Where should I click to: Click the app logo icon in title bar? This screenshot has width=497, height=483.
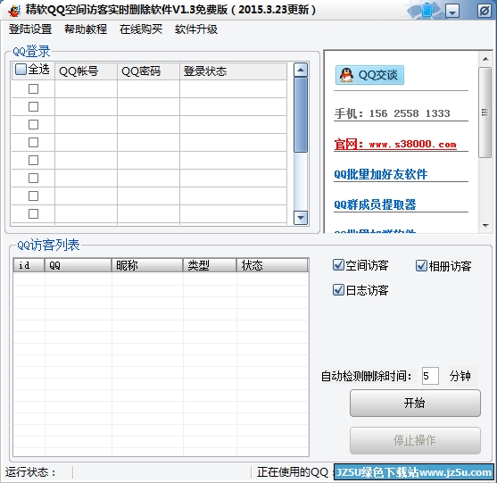coord(14,11)
